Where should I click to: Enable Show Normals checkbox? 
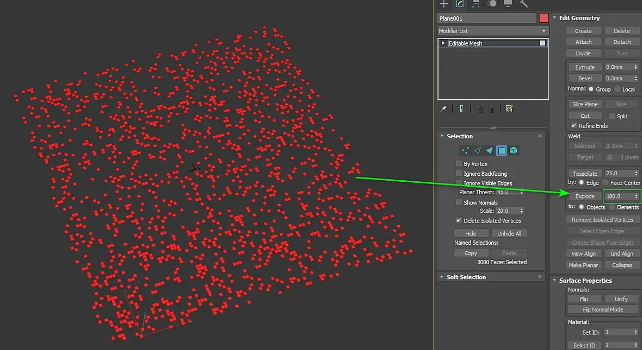[x=459, y=202]
